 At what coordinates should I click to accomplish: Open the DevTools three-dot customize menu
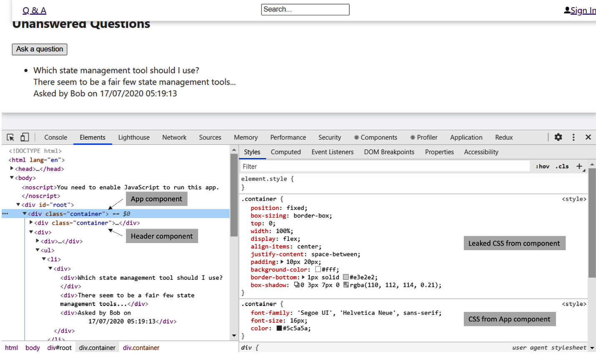[x=573, y=137]
